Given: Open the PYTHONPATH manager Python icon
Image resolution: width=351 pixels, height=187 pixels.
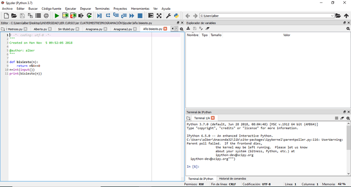Looking at the screenshot, I should point(176,16).
